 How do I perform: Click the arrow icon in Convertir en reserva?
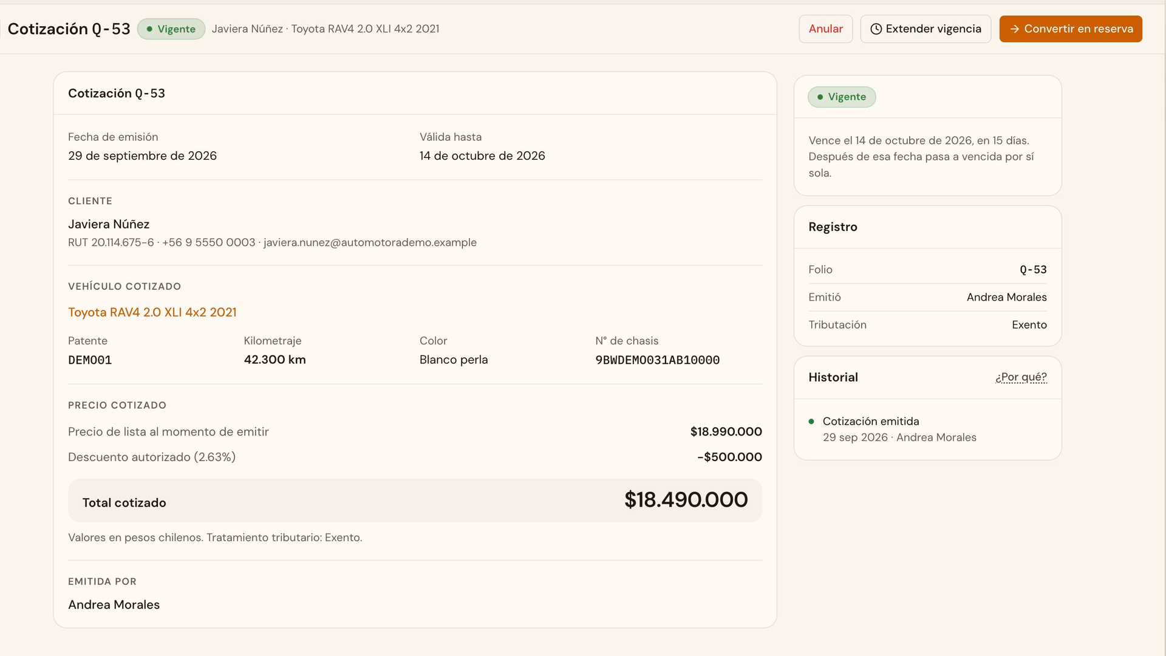1014,29
